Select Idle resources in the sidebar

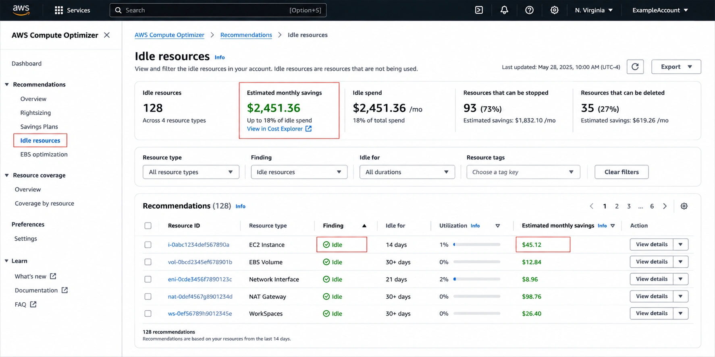pyautogui.click(x=40, y=140)
